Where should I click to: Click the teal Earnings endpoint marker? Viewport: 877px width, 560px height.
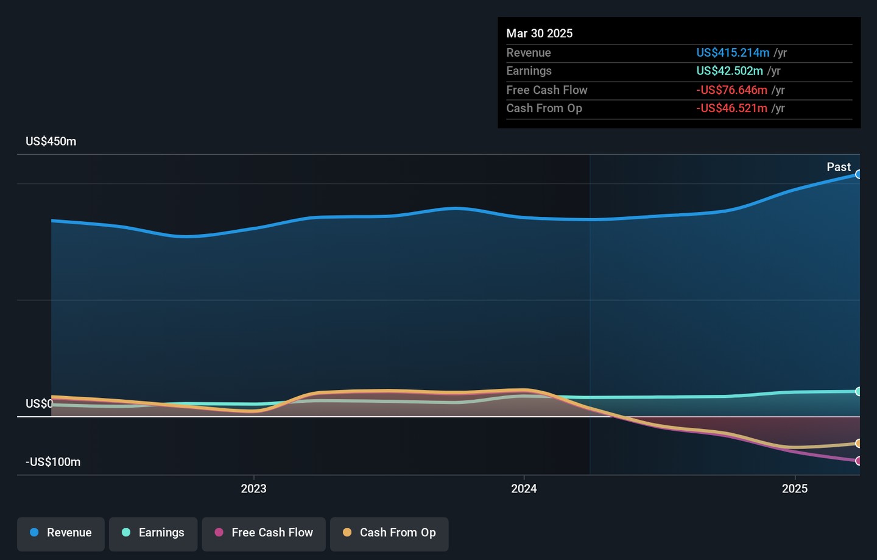point(858,391)
